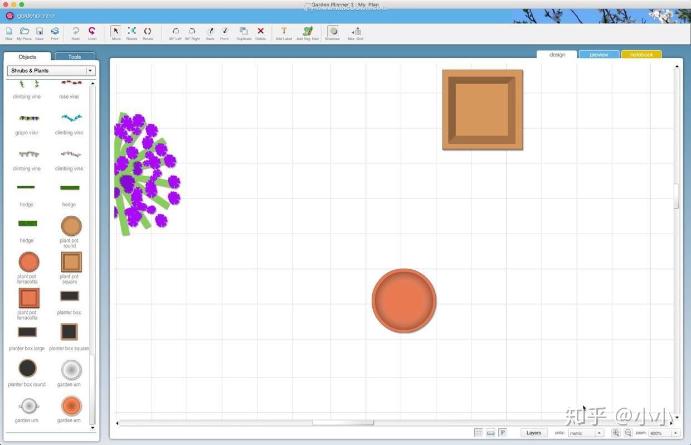This screenshot has width=691, height=445.
Task: Toggle the ruler display in status bar
Action: coord(490,432)
